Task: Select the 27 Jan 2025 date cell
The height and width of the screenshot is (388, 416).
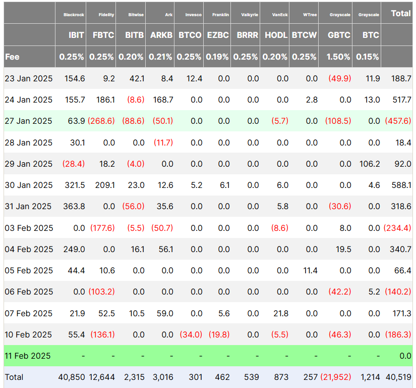Action: tap(28, 121)
